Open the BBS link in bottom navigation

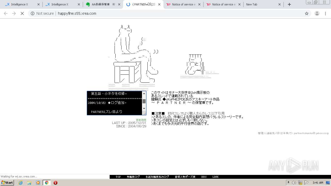(x=204, y=177)
